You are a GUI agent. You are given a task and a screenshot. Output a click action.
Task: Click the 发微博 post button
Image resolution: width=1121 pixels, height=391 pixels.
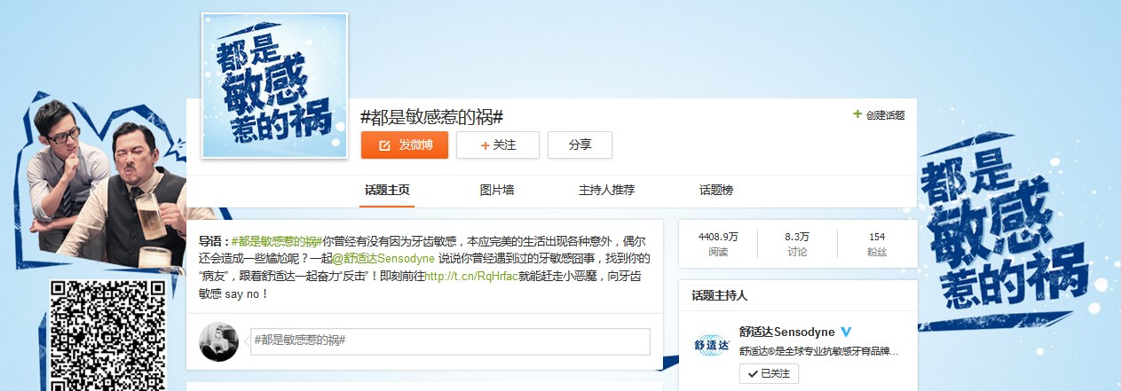[404, 145]
